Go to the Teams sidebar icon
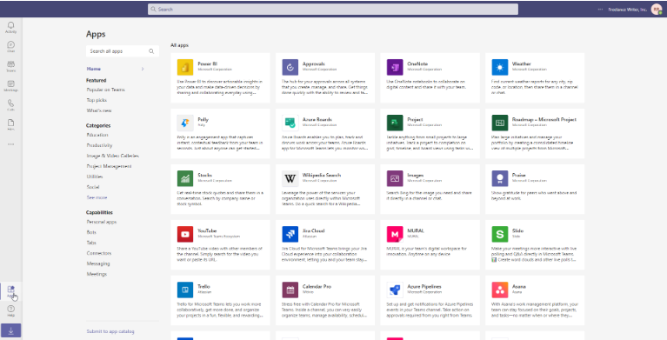 tap(11, 64)
